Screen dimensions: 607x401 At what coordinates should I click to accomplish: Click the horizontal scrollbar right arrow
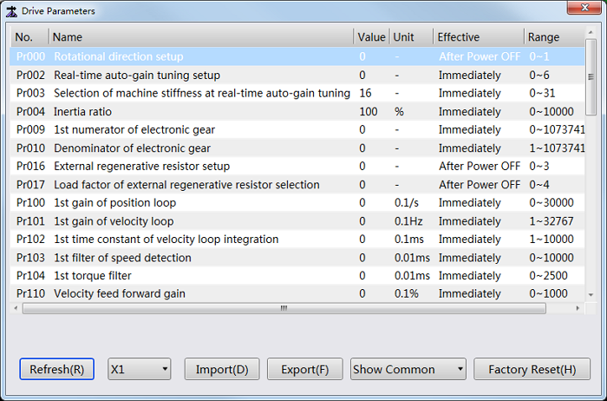click(x=578, y=308)
